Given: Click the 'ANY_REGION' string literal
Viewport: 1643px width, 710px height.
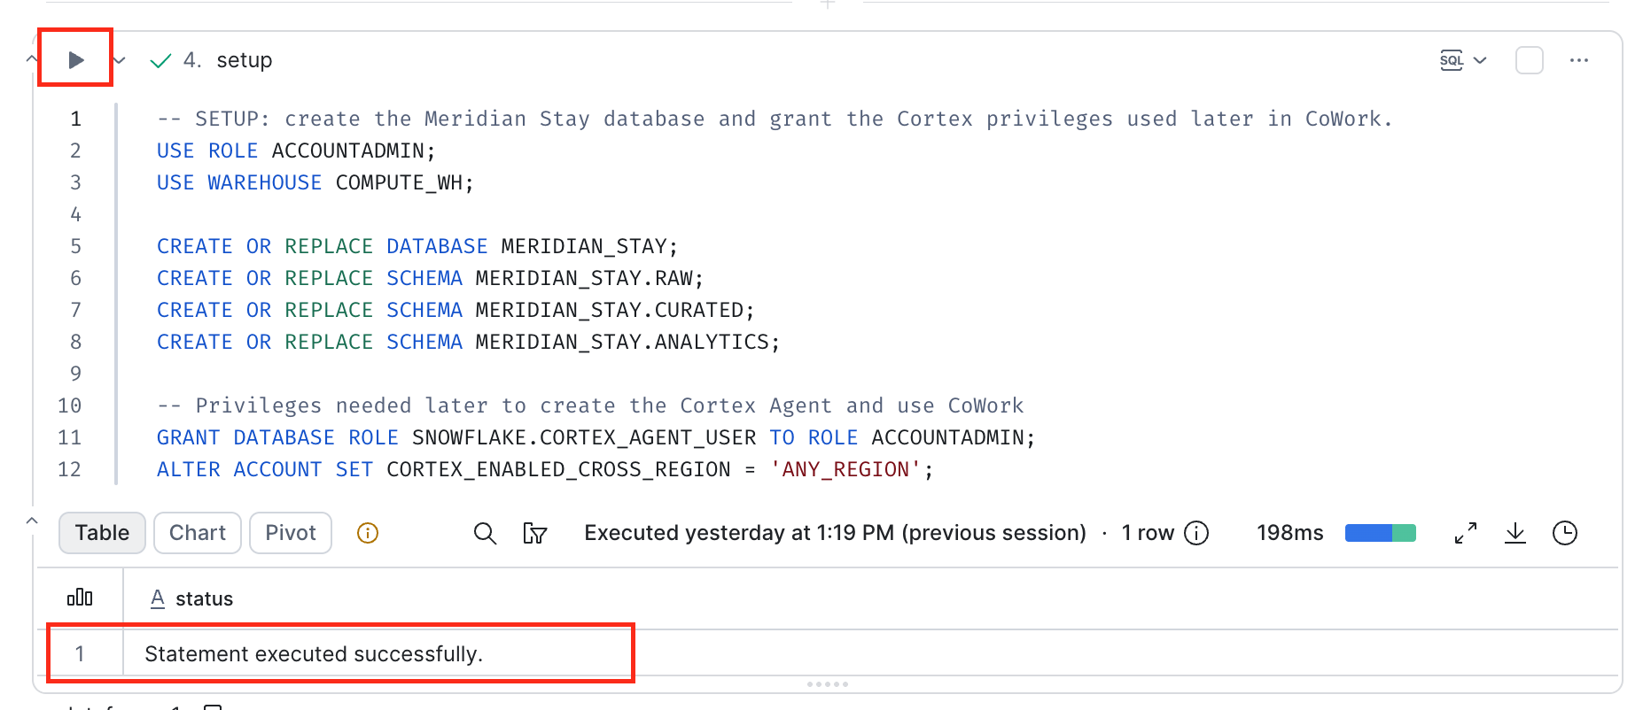Looking at the screenshot, I should pos(845,469).
